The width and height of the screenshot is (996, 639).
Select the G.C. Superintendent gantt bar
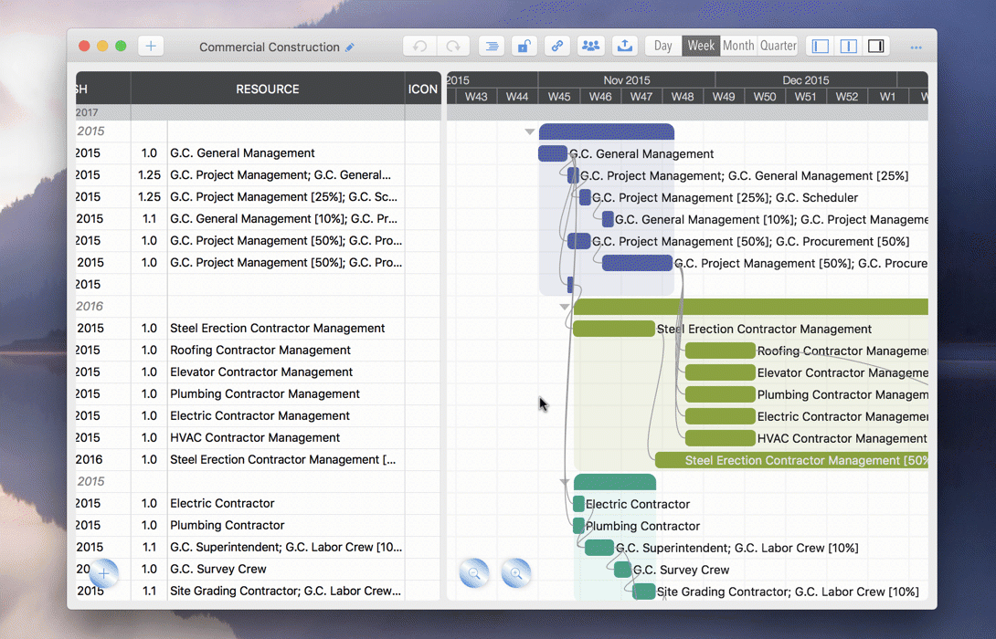(599, 548)
